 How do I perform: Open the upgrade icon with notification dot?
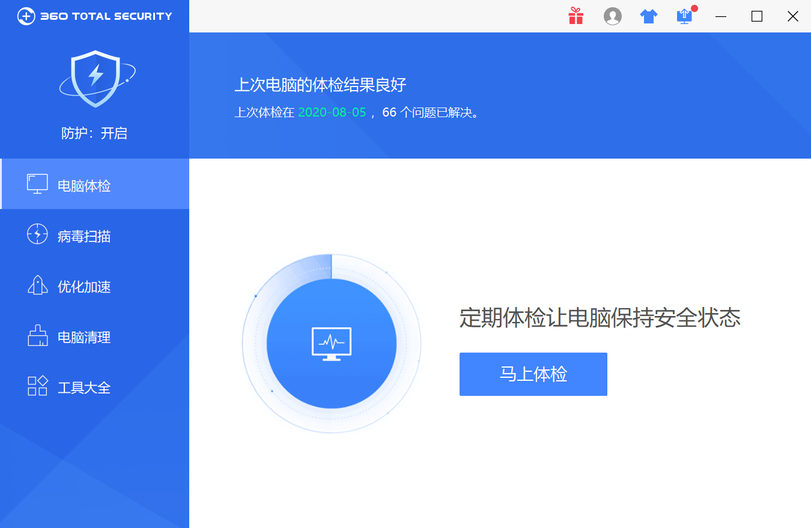click(x=684, y=16)
